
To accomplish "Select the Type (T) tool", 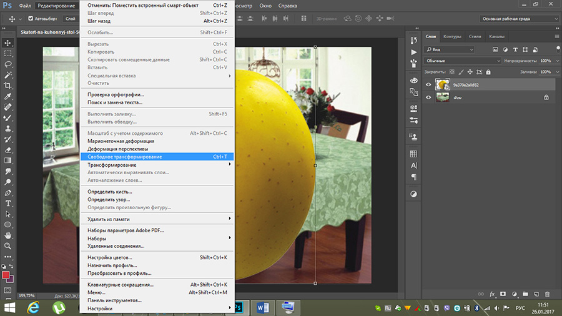I will click(8, 204).
